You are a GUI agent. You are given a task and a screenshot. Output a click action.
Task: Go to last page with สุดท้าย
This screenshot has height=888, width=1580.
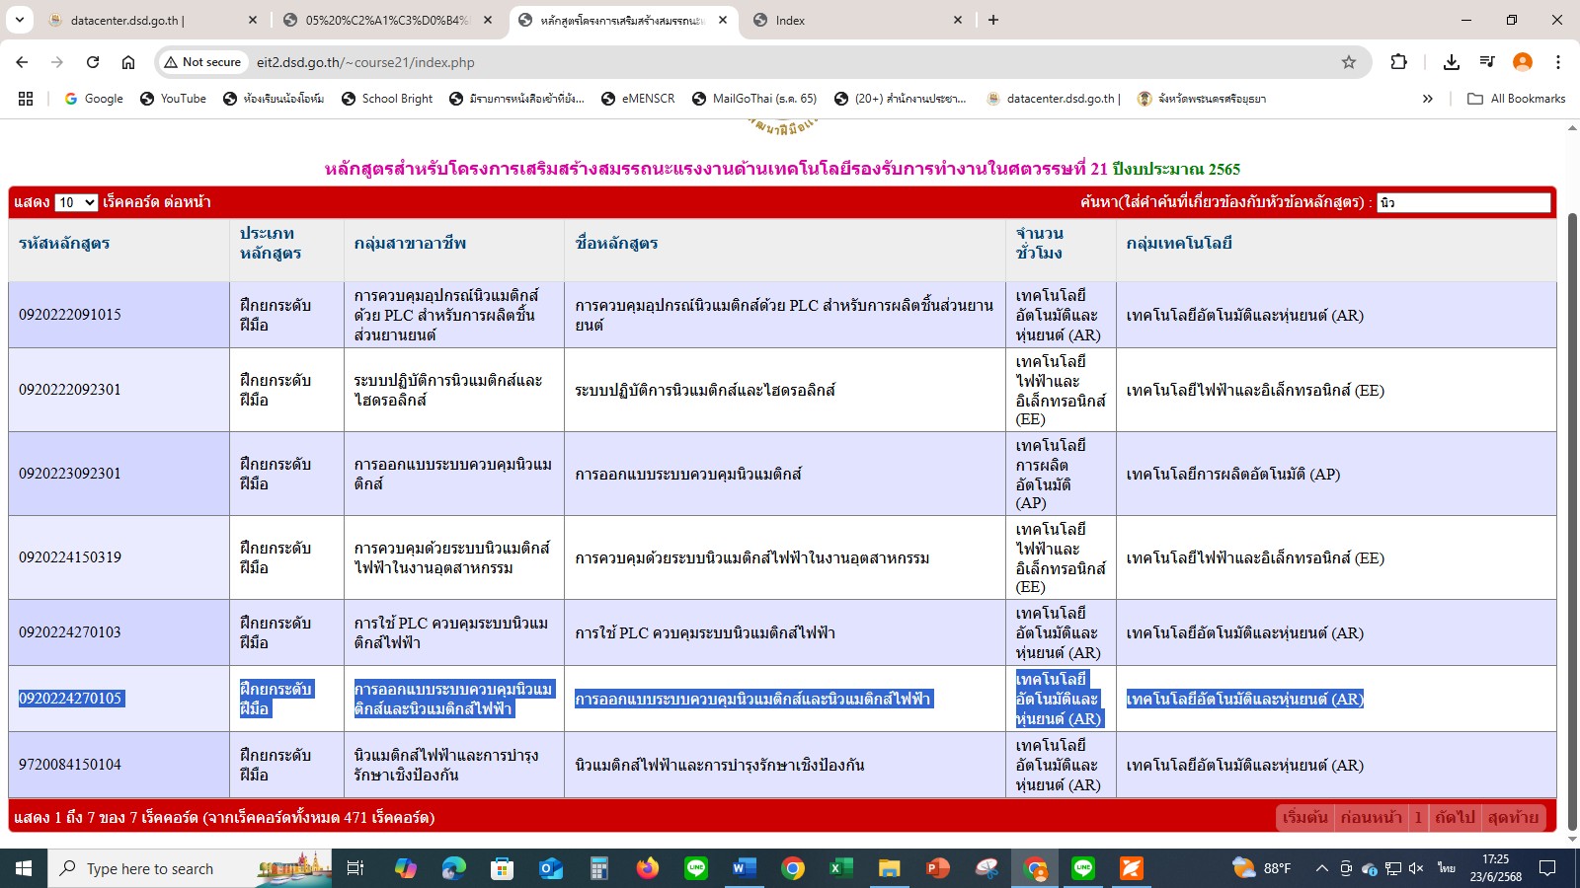point(1513,817)
